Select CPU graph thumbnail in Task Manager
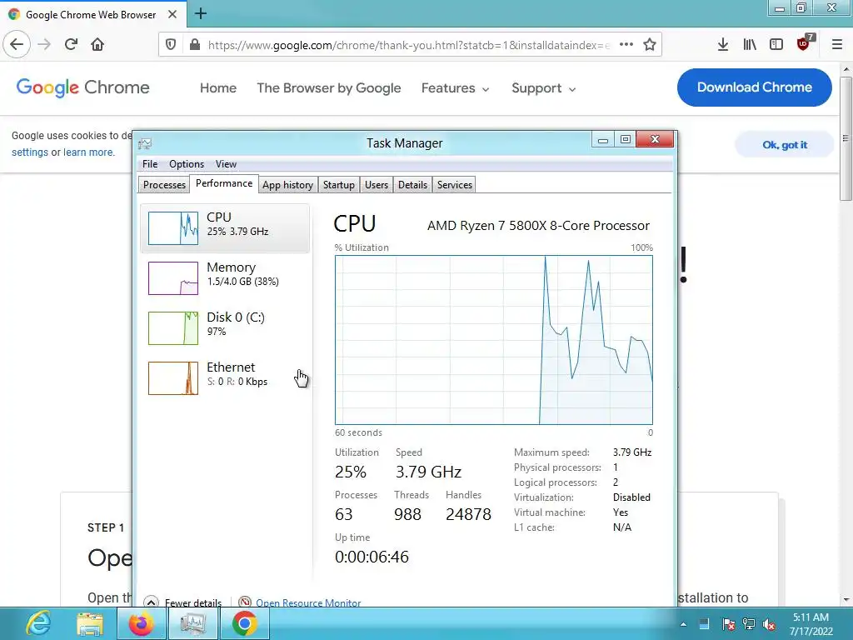 click(x=173, y=228)
